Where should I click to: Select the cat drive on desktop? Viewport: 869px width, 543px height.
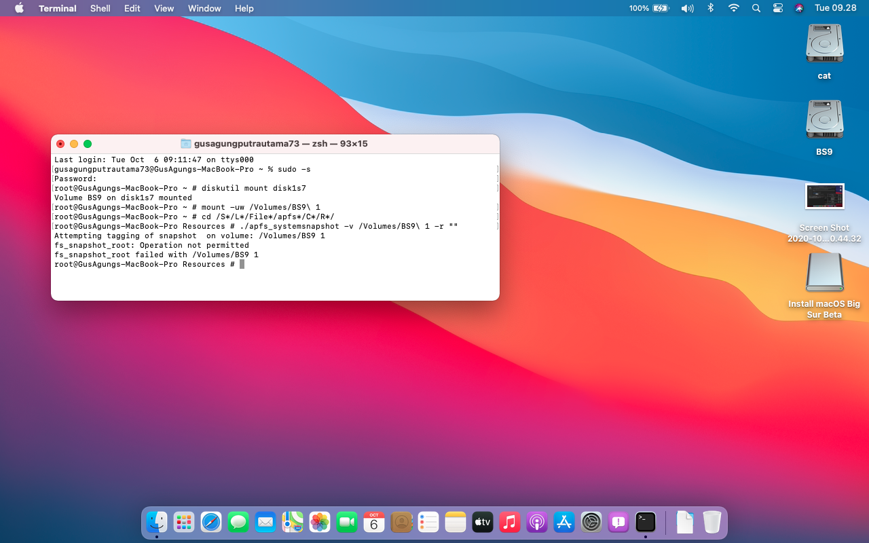click(x=824, y=44)
